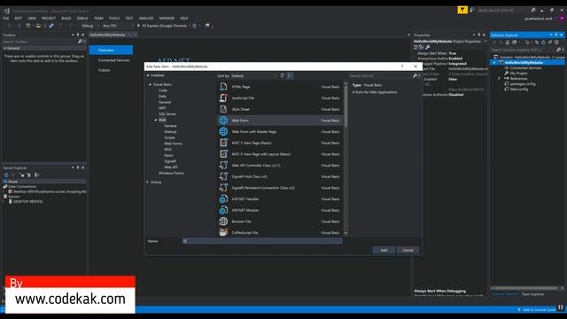Click browser refresh icon on main toolbar
The image size is (567, 319).
[x=195, y=26]
